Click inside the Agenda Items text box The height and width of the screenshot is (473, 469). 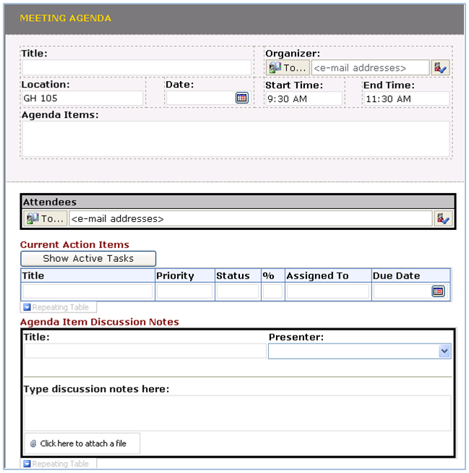(236, 138)
